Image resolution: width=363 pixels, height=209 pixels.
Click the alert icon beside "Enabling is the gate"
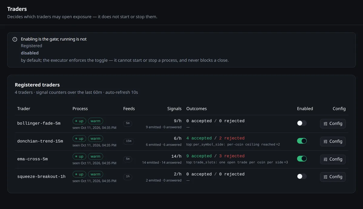15,39
